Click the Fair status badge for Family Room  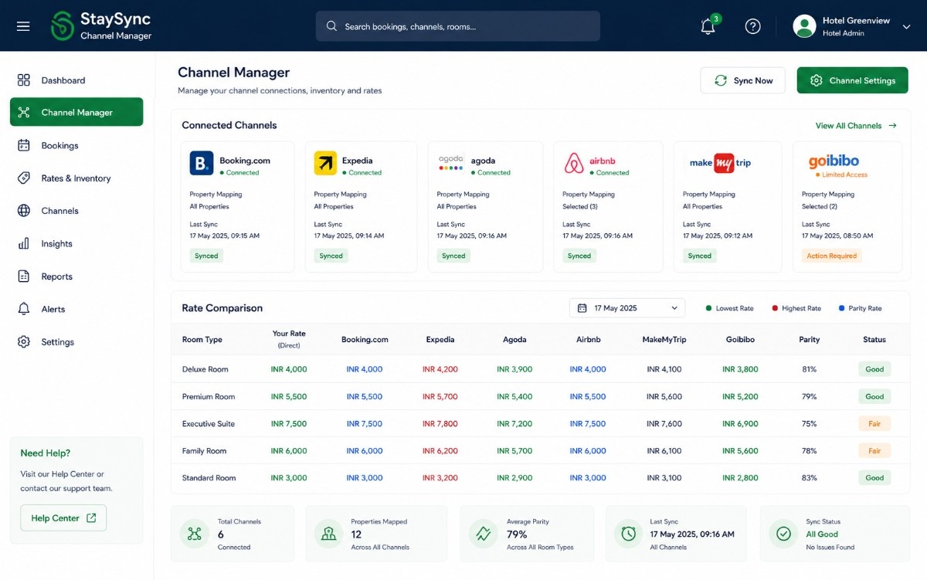pos(874,451)
